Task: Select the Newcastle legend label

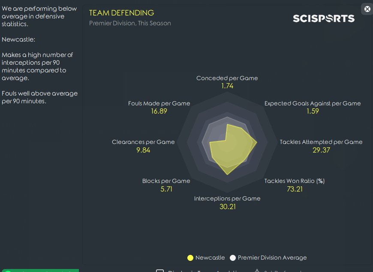Action: click(210, 258)
